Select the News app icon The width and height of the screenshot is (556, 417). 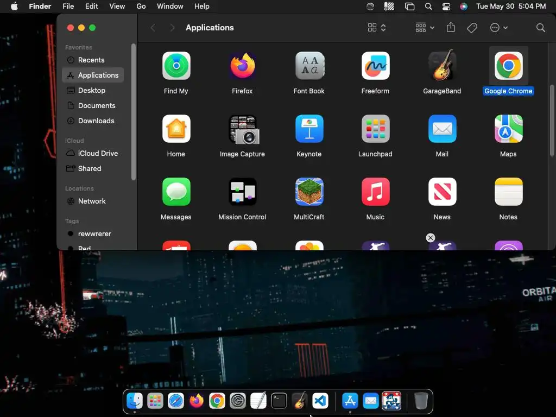(x=442, y=192)
